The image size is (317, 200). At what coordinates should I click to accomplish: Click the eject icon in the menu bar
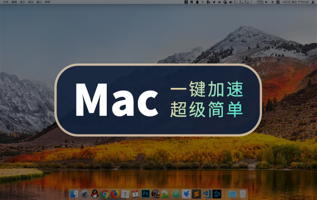272,2
